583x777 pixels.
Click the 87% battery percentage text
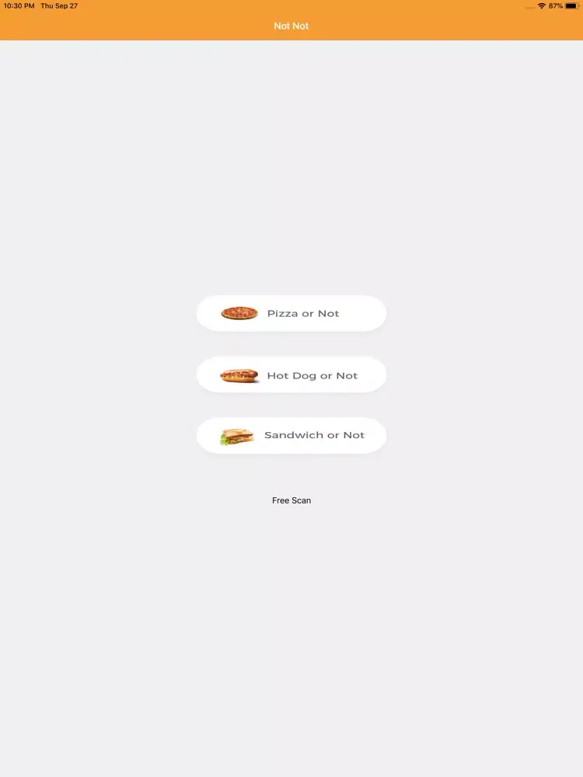[x=556, y=6]
